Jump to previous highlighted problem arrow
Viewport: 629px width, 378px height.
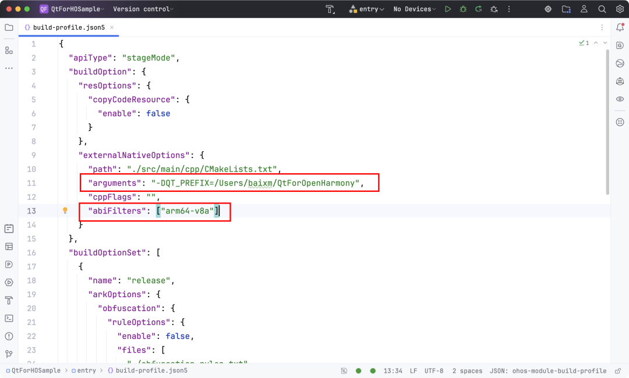click(596, 43)
